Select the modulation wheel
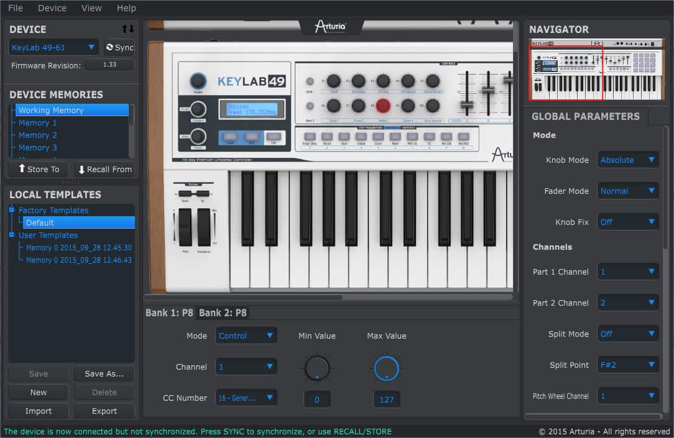Image resolution: width=674 pixels, height=438 pixels. [204, 227]
